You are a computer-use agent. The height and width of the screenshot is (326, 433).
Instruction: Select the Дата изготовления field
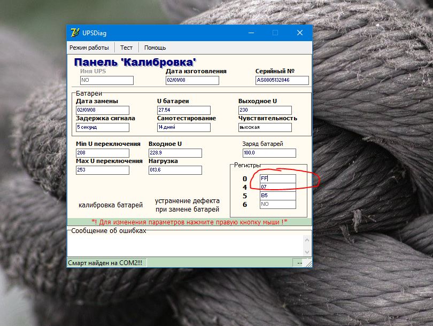(192, 80)
